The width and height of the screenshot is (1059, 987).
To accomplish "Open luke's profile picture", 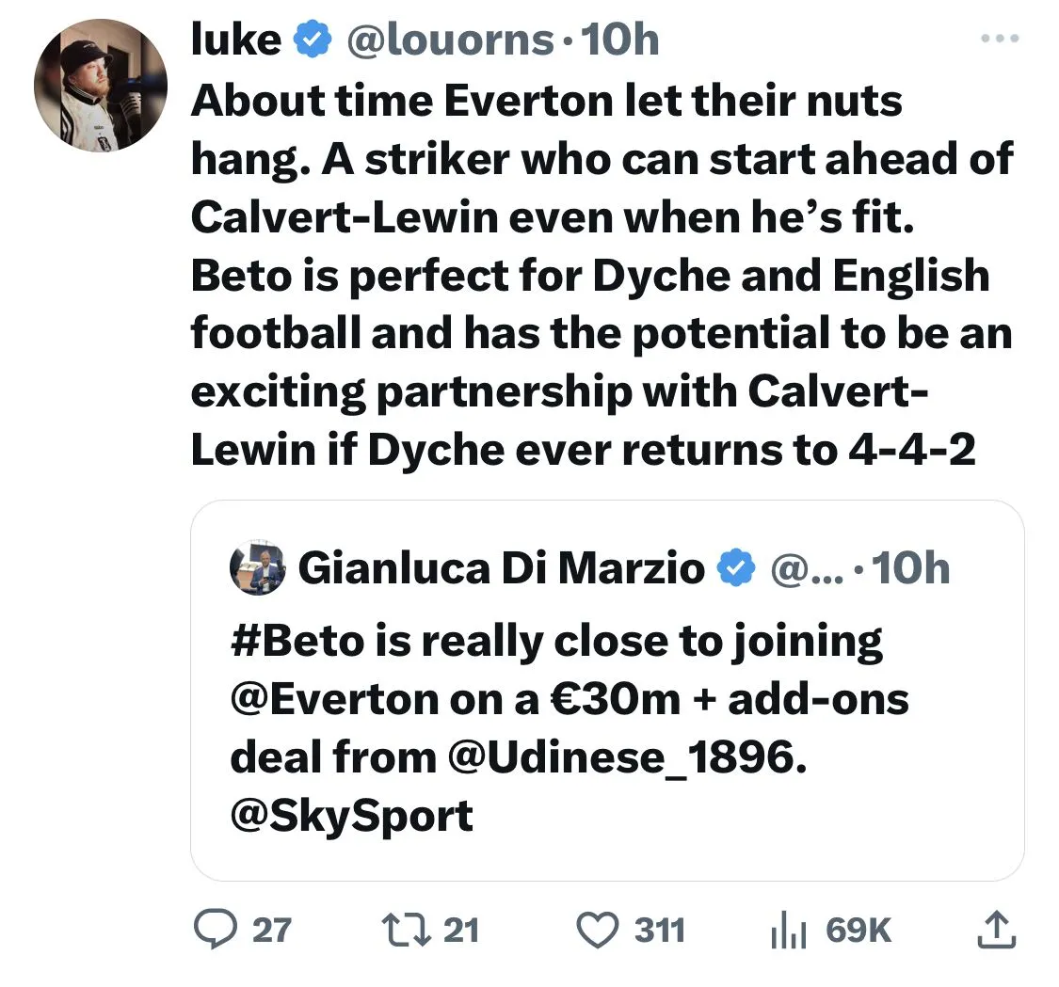I will (101, 84).
